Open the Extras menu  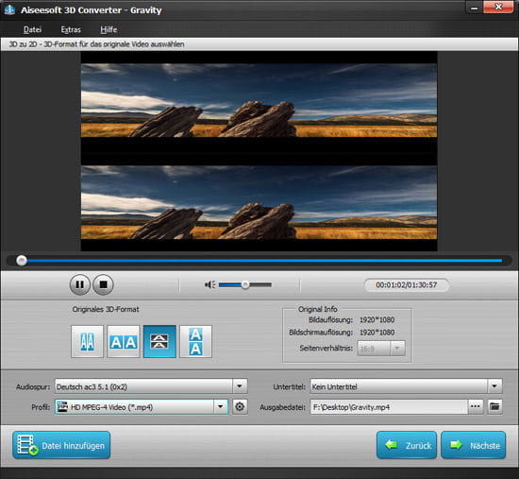[71, 30]
